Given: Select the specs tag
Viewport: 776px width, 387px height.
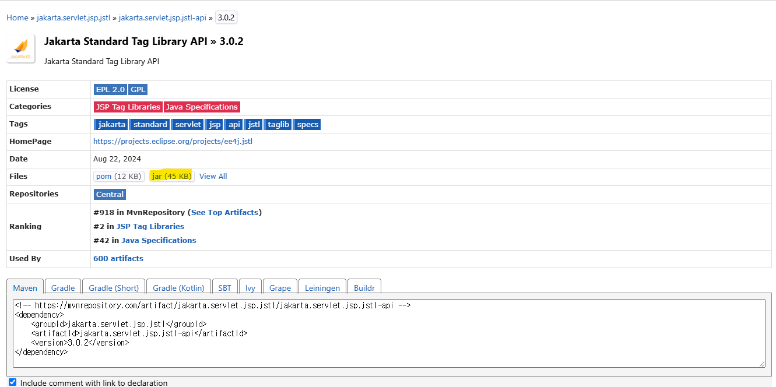Looking at the screenshot, I should click(307, 124).
